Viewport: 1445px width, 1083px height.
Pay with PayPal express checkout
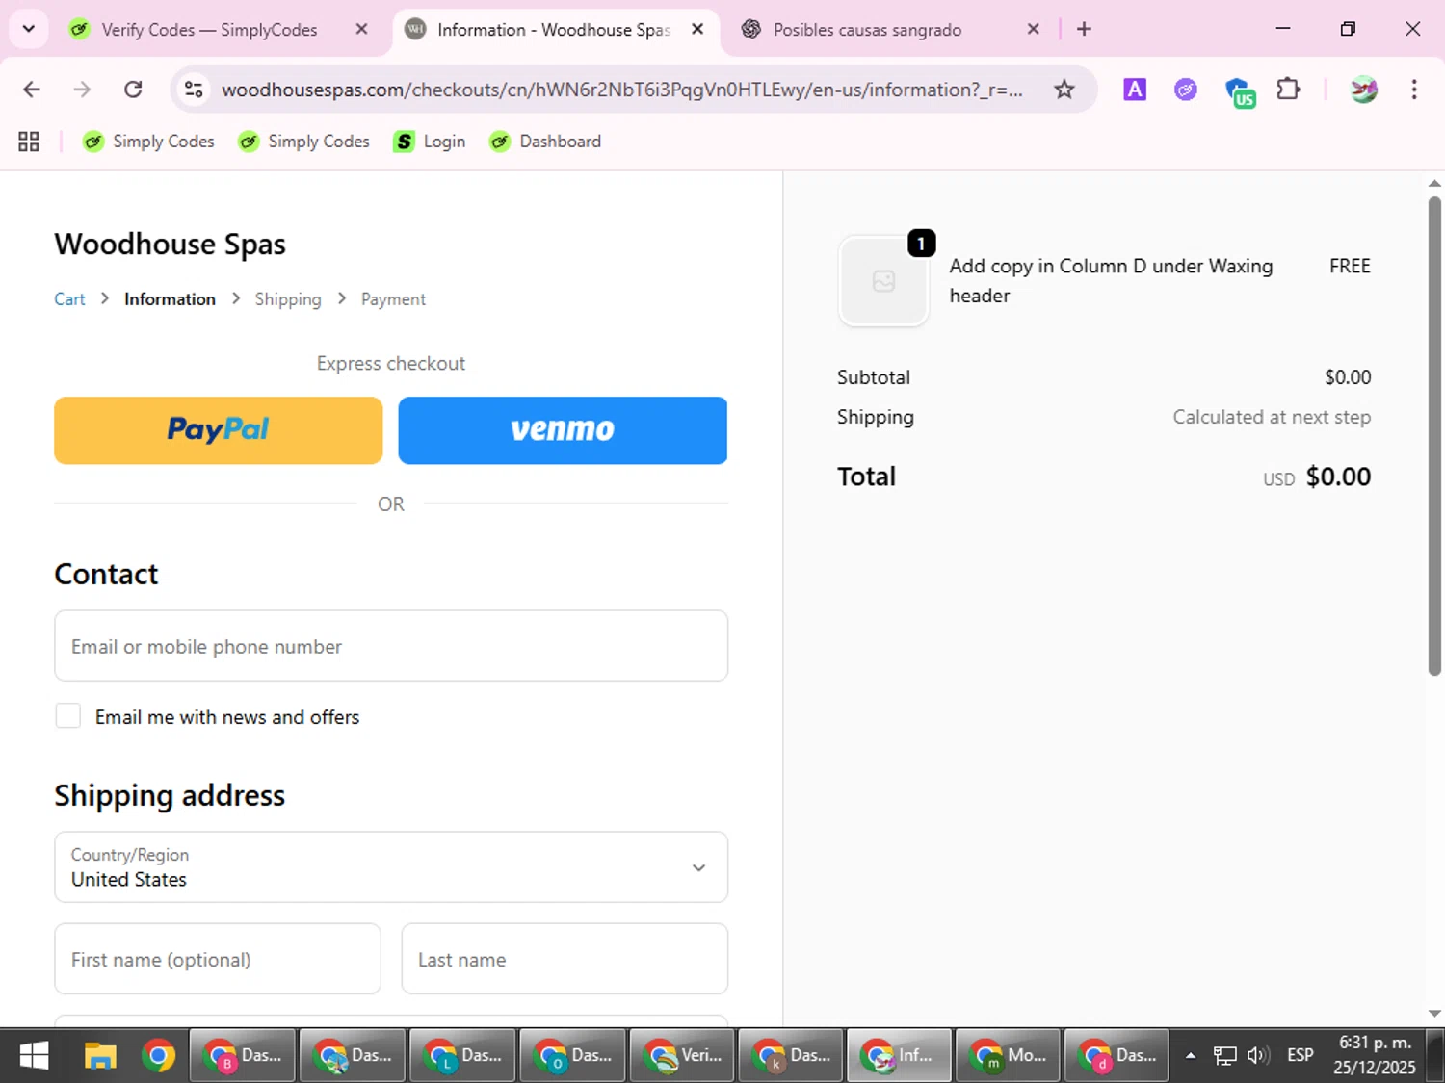point(219,430)
